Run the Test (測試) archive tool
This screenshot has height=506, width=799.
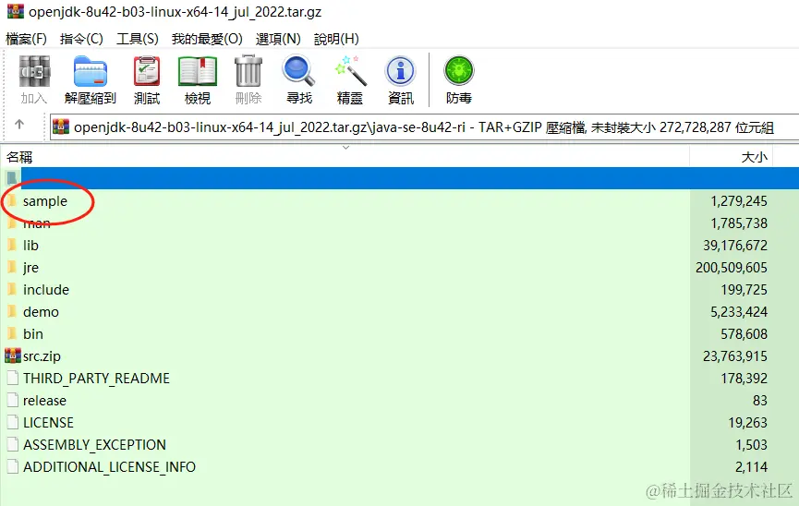point(147,71)
